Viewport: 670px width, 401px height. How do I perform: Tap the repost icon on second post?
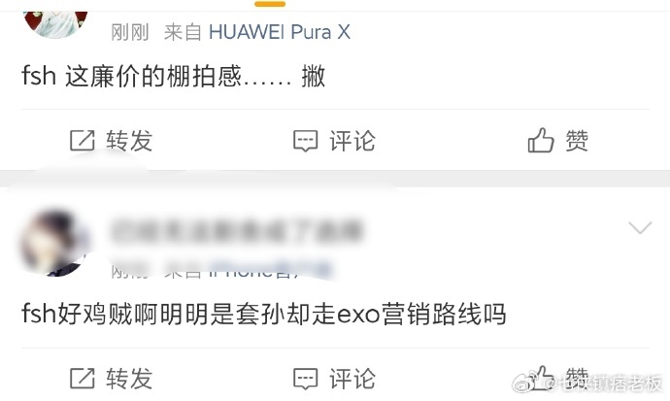coord(82,379)
